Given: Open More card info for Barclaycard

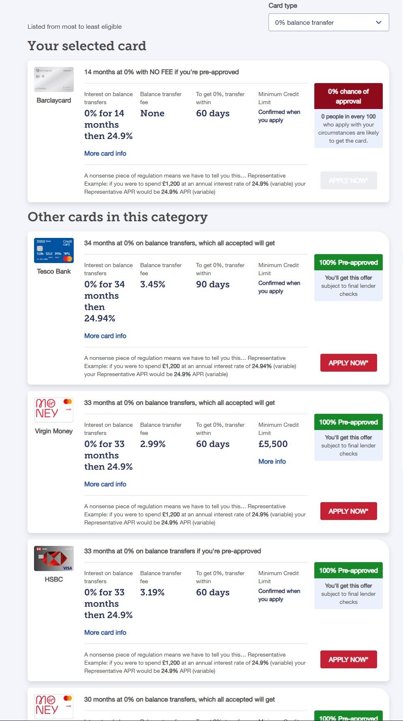Looking at the screenshot, I should pyautogui.click(x=105, y=153).
